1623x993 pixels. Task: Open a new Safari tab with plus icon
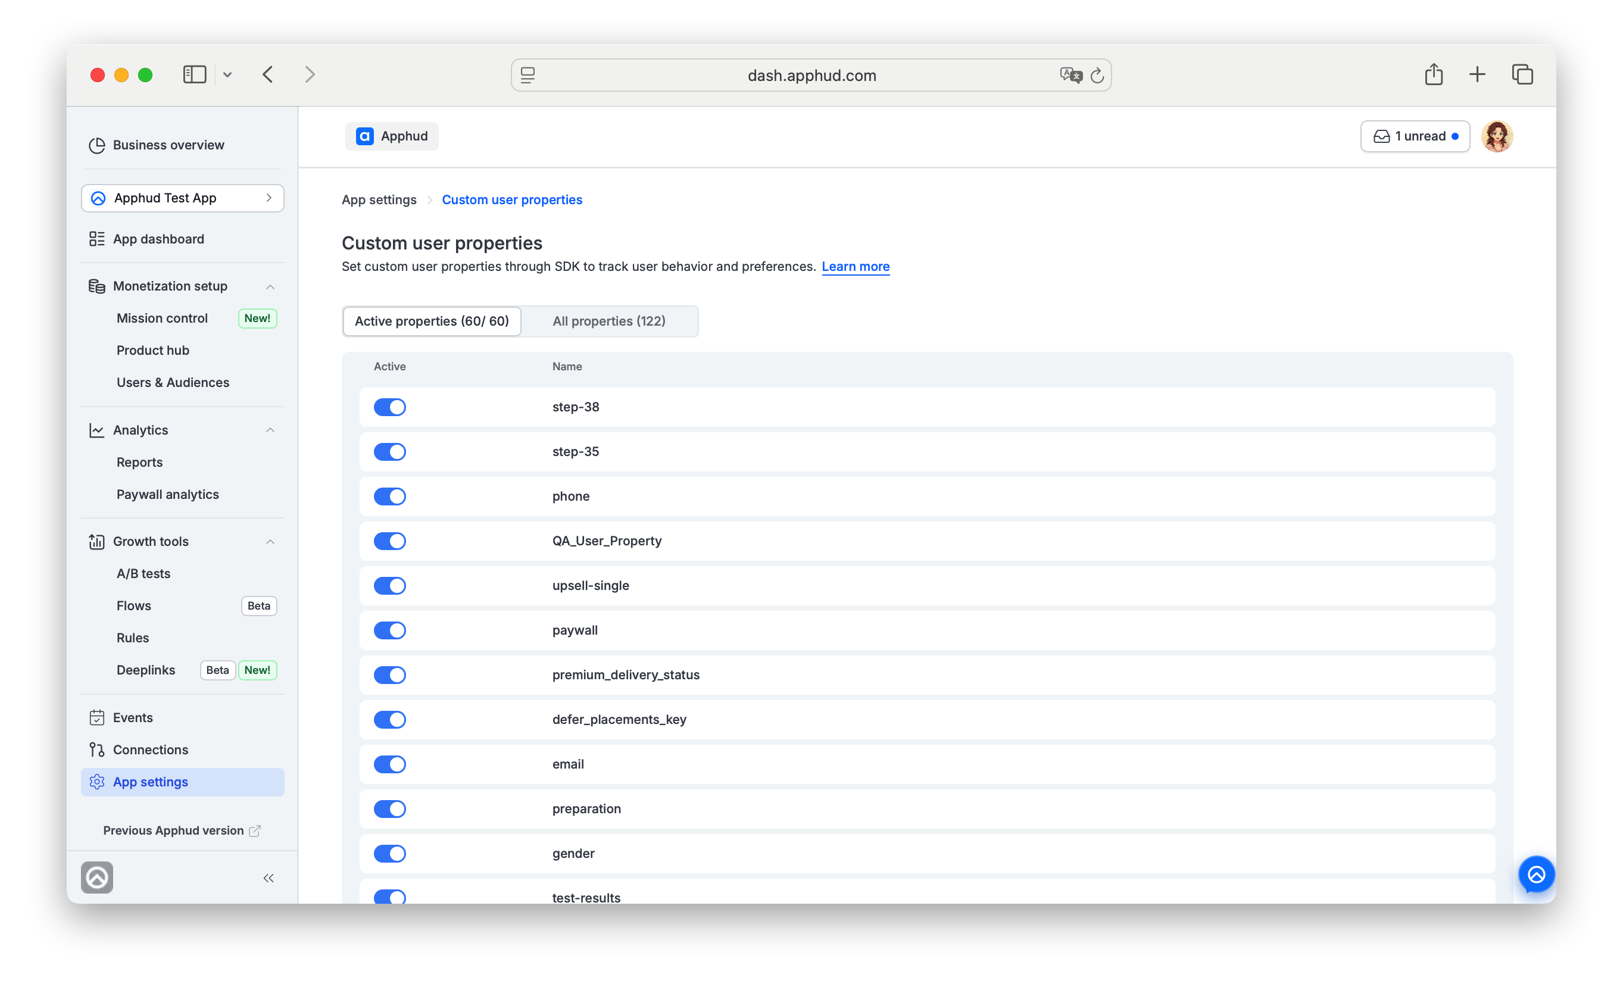point(1477,74)
